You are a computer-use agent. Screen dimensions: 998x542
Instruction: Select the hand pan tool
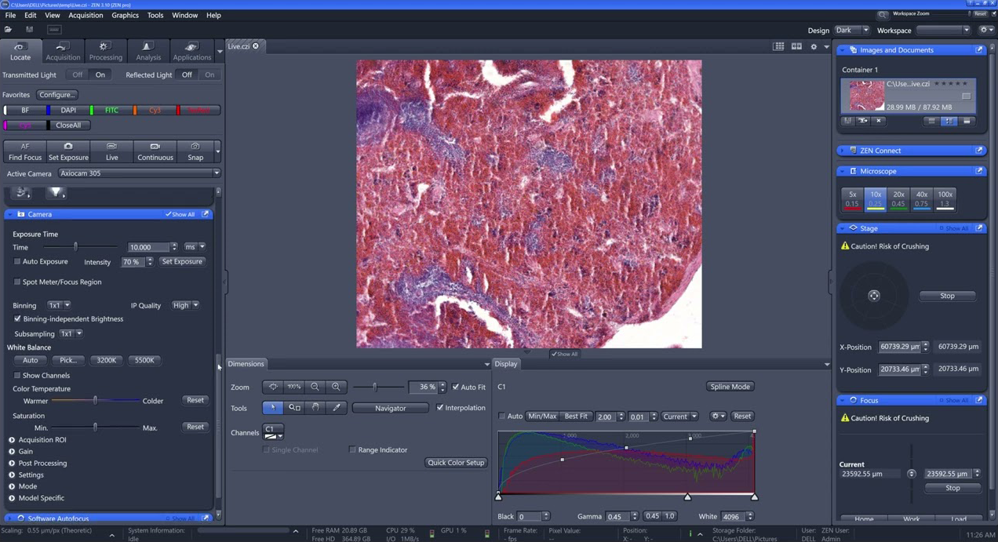(315, 408)
